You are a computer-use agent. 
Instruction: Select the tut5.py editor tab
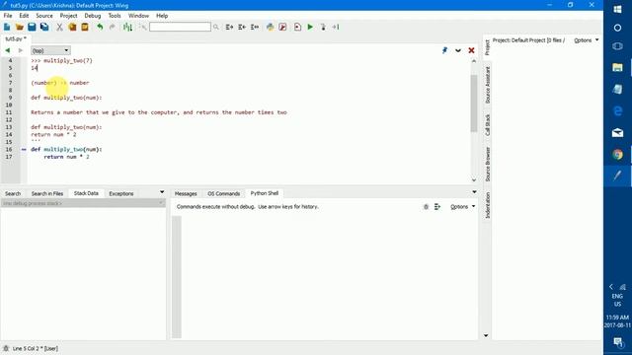[x=16, y=38]
